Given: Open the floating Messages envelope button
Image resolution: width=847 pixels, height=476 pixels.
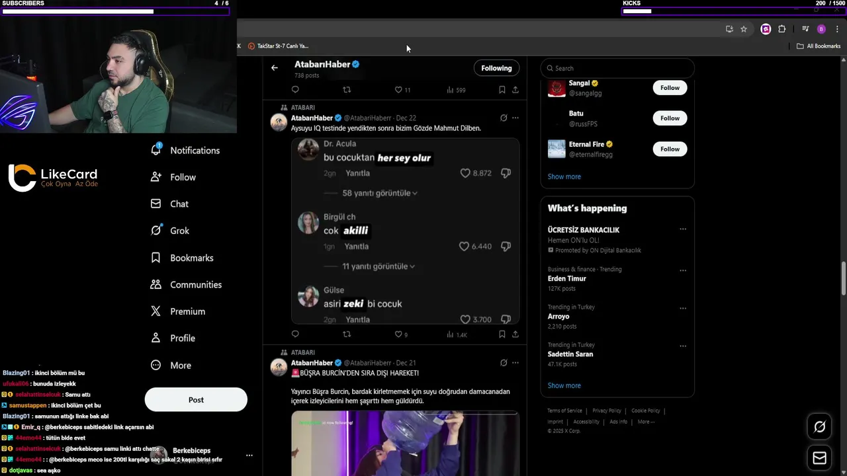Looking at the screenshot, I should pyautogui.click(x=819, y=457).
